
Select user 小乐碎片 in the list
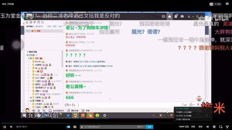click(x=39, y=104)
